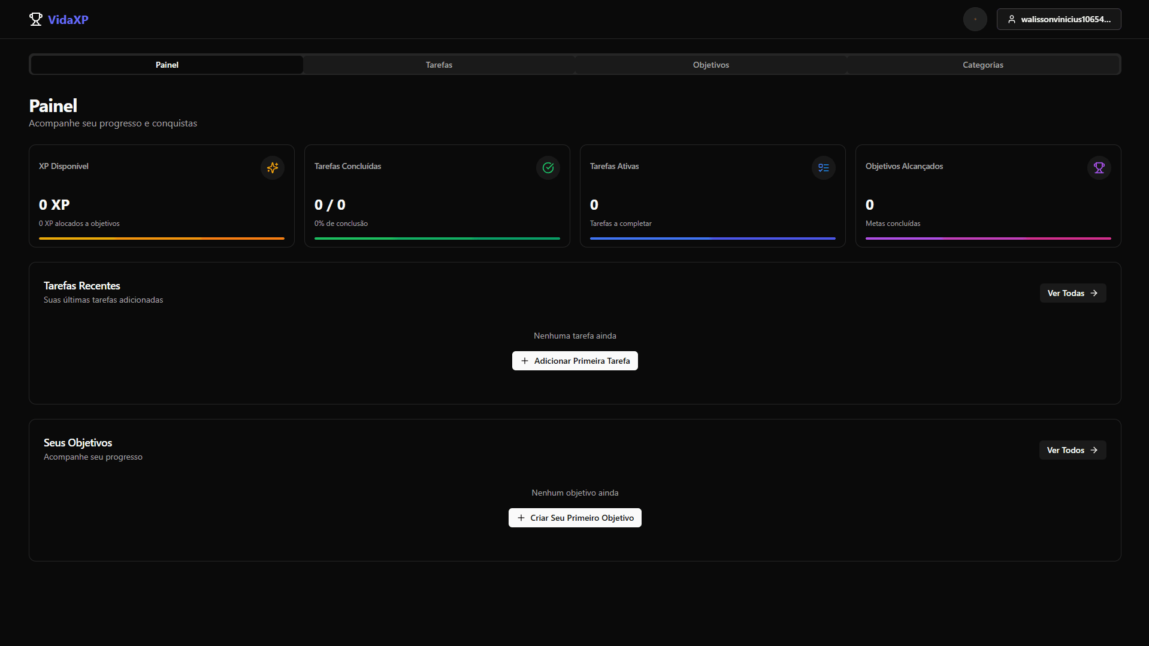Click Ver Todos in Seus Objetivos

pos(1072,450)
